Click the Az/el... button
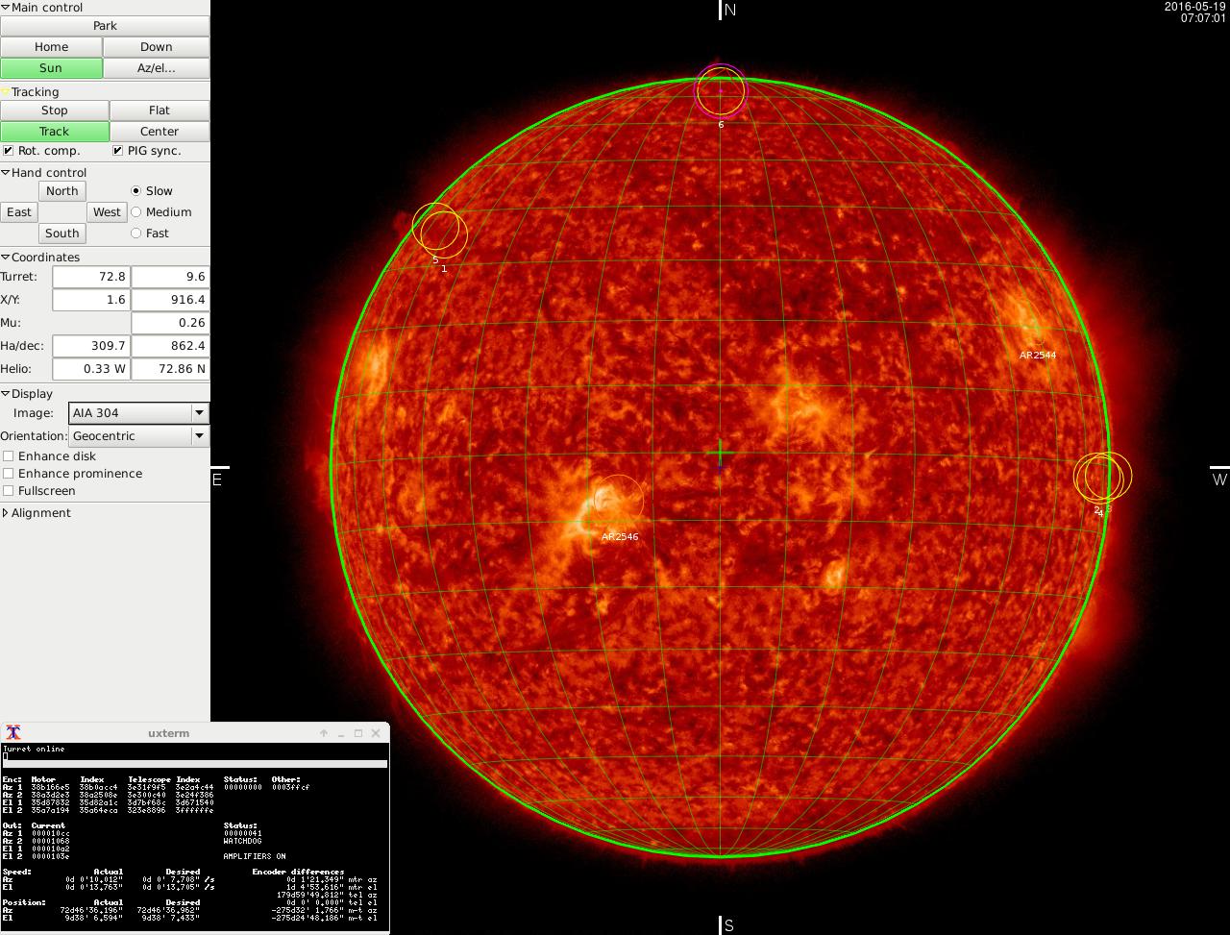The height and width of the screenshot is (935, 1230). 156,68
